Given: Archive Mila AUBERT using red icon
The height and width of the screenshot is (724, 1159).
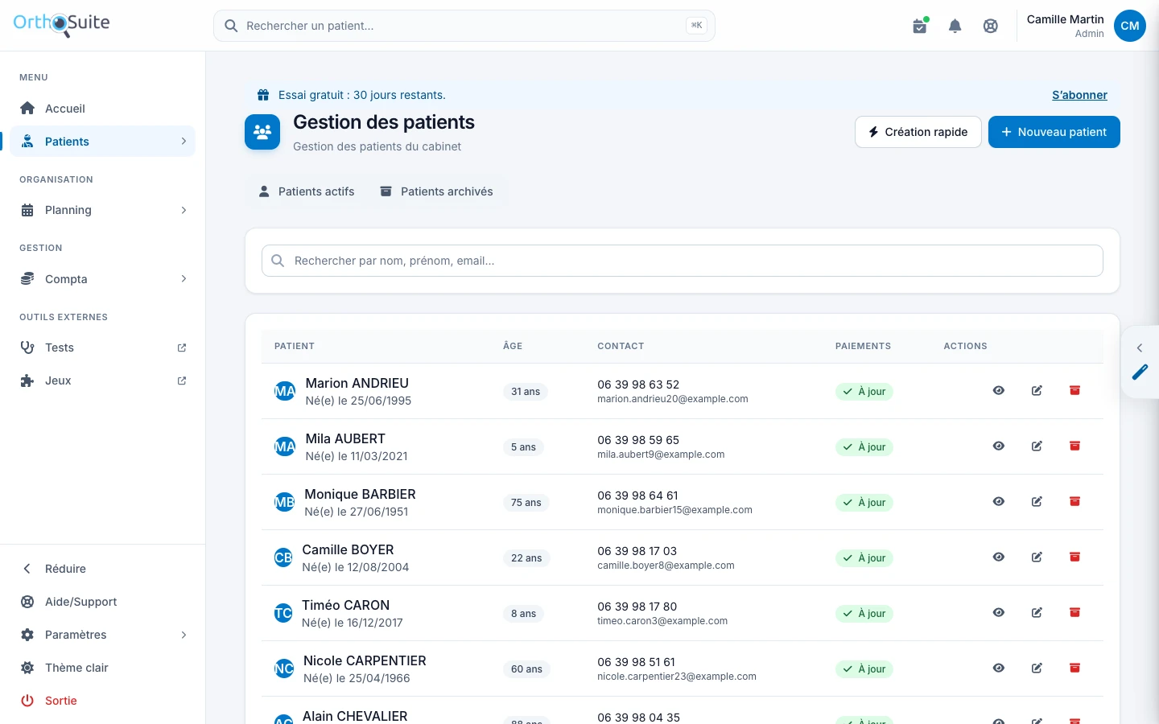Looking at the screenshot, I should tap(1074, 446).
